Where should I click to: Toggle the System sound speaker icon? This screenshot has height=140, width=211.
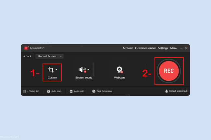coord(82,70)
